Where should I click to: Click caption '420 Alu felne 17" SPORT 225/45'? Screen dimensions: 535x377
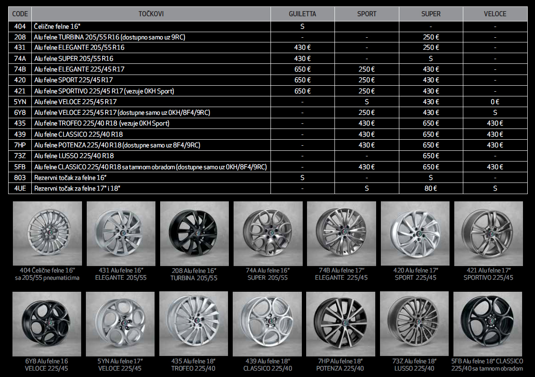[415, 274]
